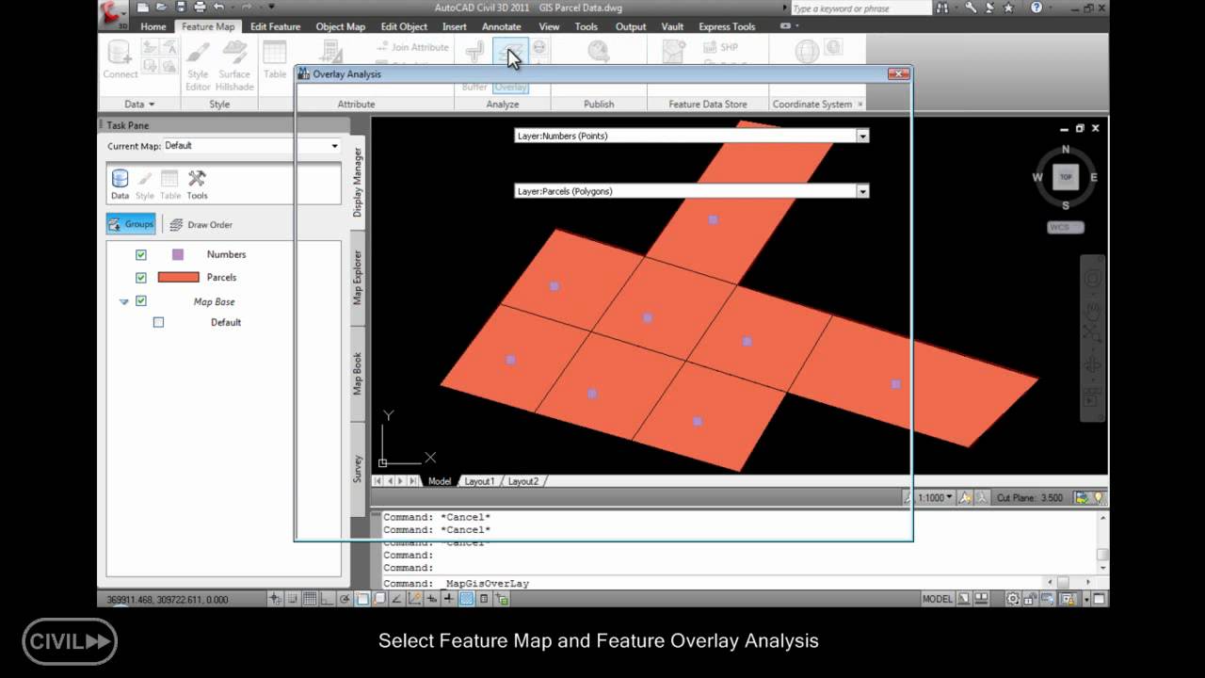Expand the Data panel dropdown arrow
The image size is (1205, 678).
point(152,105)
